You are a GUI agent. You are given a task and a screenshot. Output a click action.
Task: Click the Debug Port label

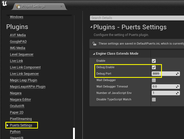(x=104, y=74)
